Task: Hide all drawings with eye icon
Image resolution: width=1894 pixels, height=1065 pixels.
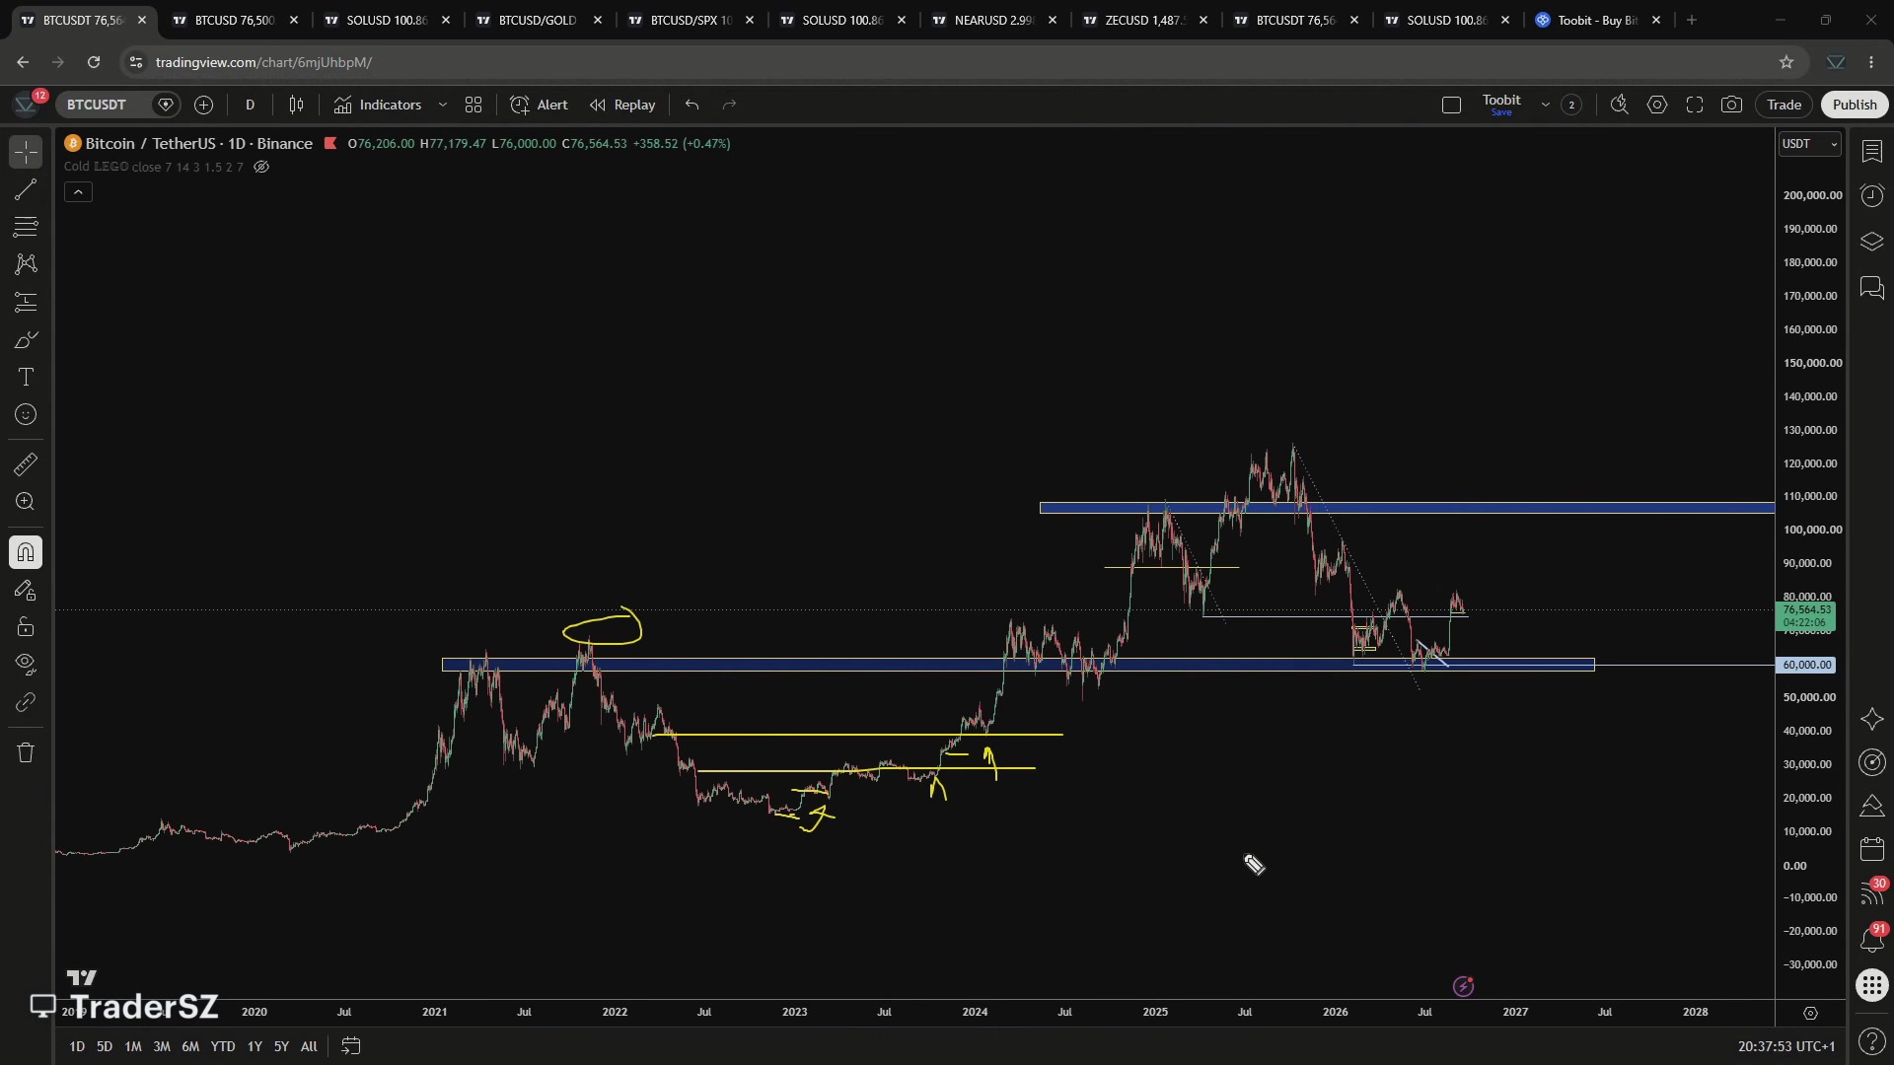Action: click(x=26, y=665)
